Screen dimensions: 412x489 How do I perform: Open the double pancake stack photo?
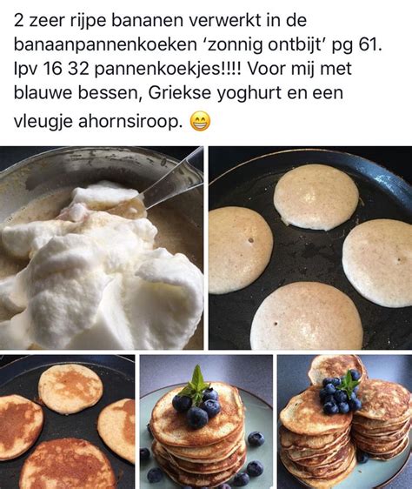(345, 422)
